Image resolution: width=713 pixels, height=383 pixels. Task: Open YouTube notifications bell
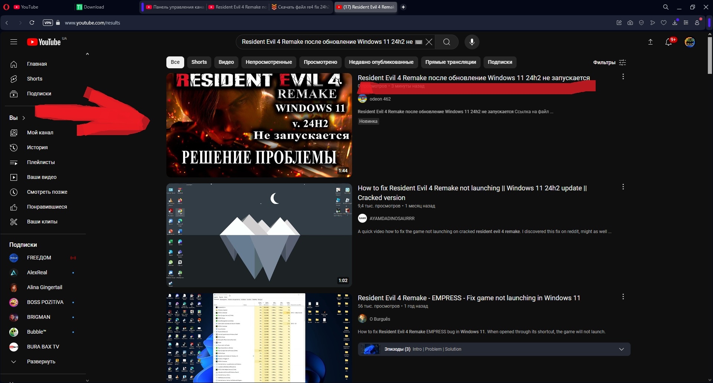[x=668, y=42]
